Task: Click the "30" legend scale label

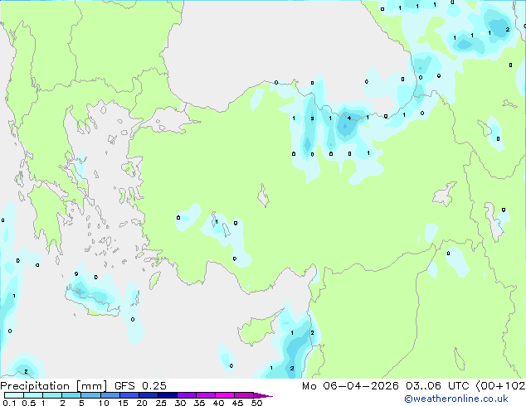Action: coord(181,403)
